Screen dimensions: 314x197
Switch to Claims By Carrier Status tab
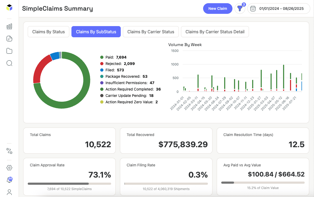[x=151, y=32]
